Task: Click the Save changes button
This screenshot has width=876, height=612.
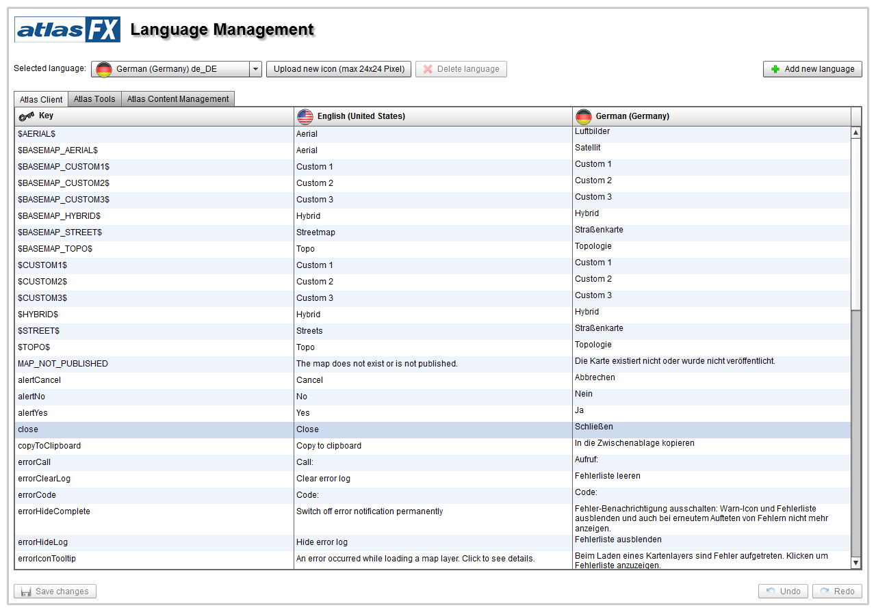Action: point(55,591)
